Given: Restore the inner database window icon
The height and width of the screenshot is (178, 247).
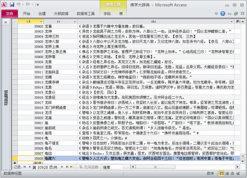Looking at the screenshot, I should pyautogui.click(x=236, y=14).
